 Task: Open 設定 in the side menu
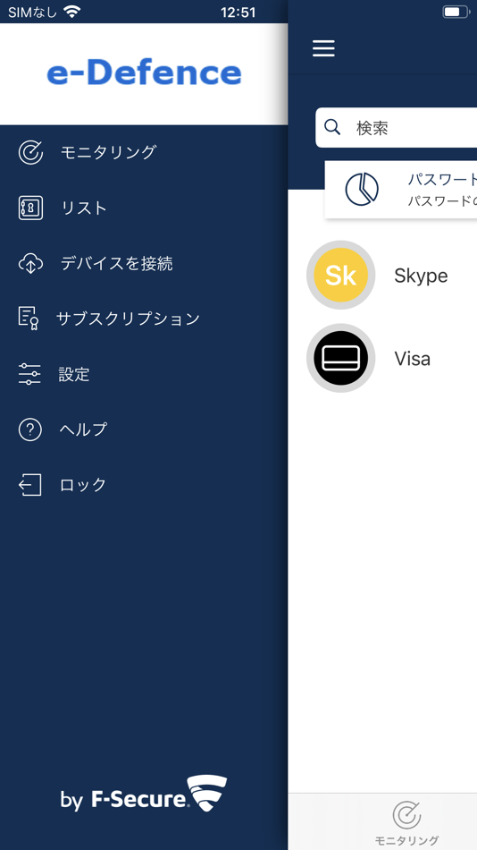(x=74, y=374)
